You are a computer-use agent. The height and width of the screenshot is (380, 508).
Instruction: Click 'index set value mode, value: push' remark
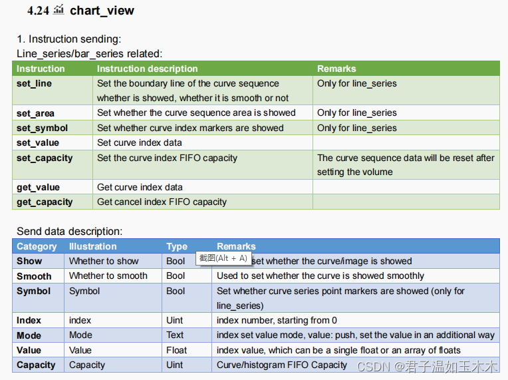click(x=356, y=335)
